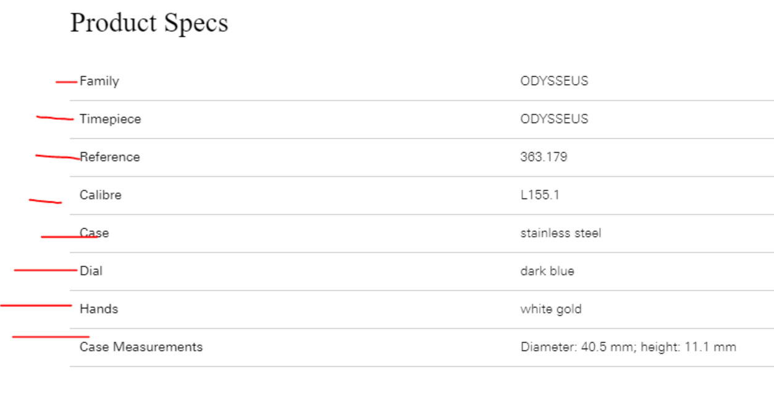Image resolution: width=774 pixels, height=404 pixels.
Task: Select the Family label
Action: (x=99, y=81)
